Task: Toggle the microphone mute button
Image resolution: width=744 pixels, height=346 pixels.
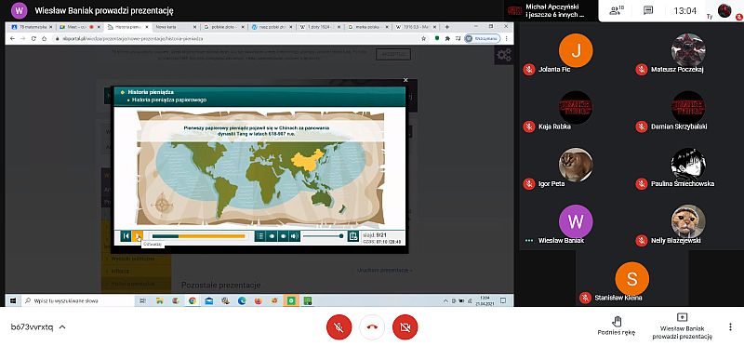Action: point(339,327)
